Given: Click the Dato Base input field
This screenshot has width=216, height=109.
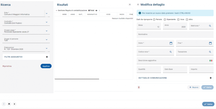Looking at the screenshot, I should point(175,69).
